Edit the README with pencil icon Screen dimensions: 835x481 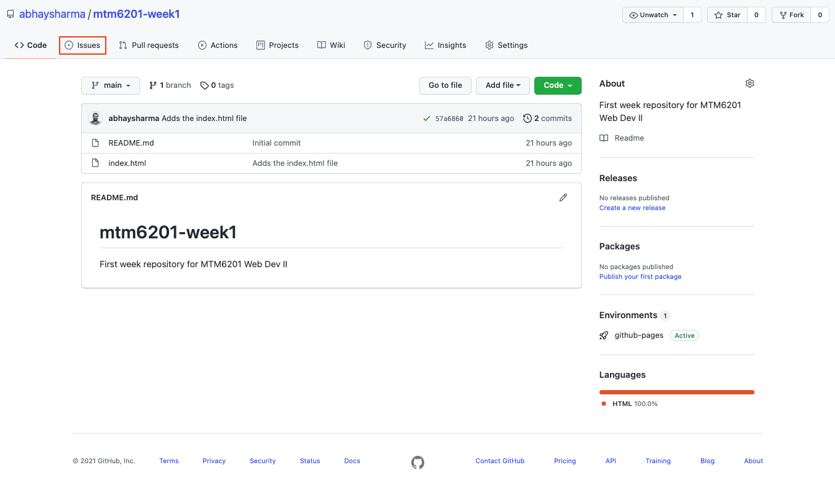click(x=563, y=198)
